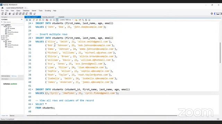Viewport: 222px width, 124px height.
Task: Switch to the Schemas navigator tab
Action: click(14, 76)
